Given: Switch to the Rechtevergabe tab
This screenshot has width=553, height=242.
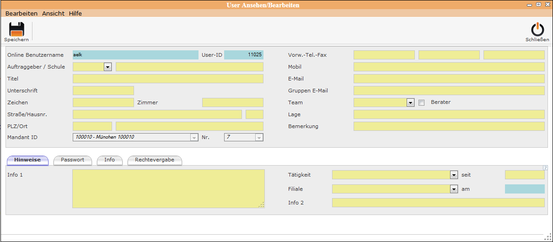Looking at the screenshot, I should click(155, 160).
